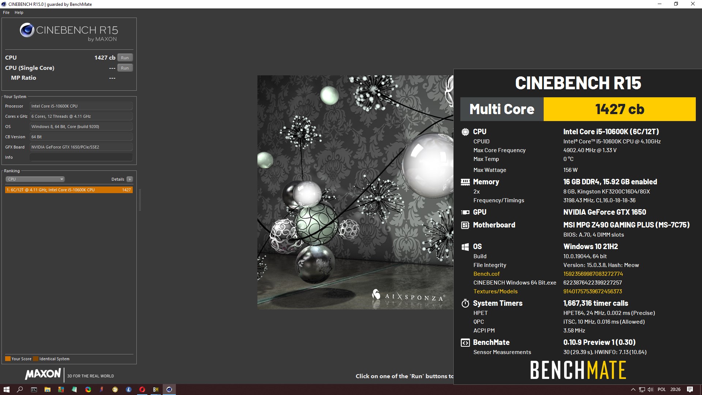Click the 1427 cb CPU score text
This screenshot has height=395, width=702.
[105, 58]
